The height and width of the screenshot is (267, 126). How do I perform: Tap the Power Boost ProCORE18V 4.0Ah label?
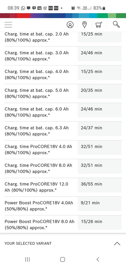click(x=39, y=206)
